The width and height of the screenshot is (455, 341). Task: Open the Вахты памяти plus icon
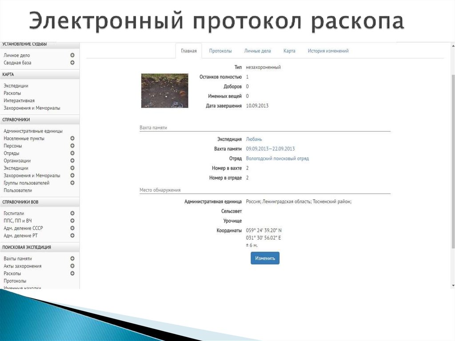(72, 258)
